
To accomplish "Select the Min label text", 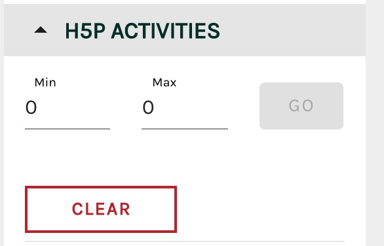I will [x=45, y=82].
